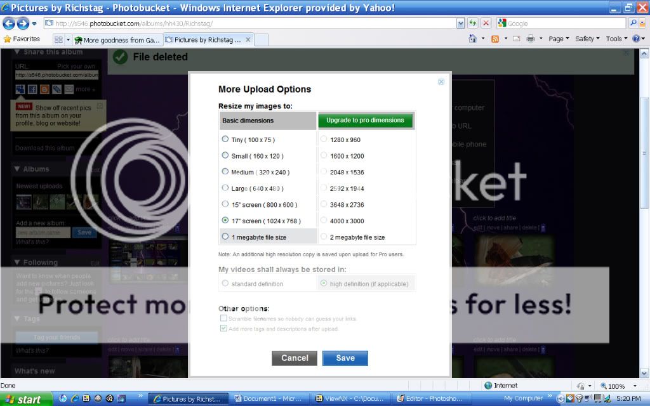The image size is (650, 406).
Task: Click the Print icon in command bar
Action: point(531,39)
